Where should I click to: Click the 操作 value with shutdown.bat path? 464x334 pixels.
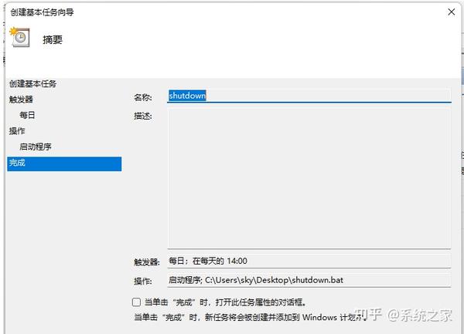tap(309, 280)
